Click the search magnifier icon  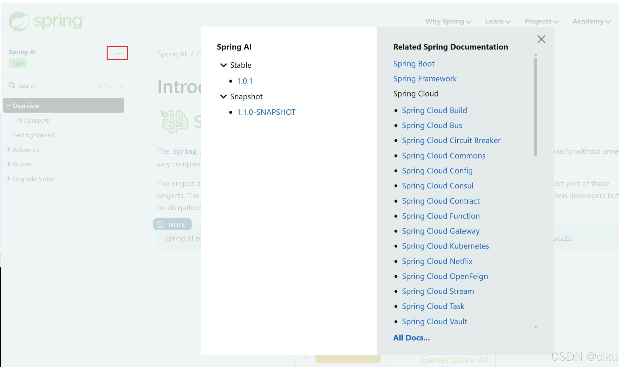[12, 85]
